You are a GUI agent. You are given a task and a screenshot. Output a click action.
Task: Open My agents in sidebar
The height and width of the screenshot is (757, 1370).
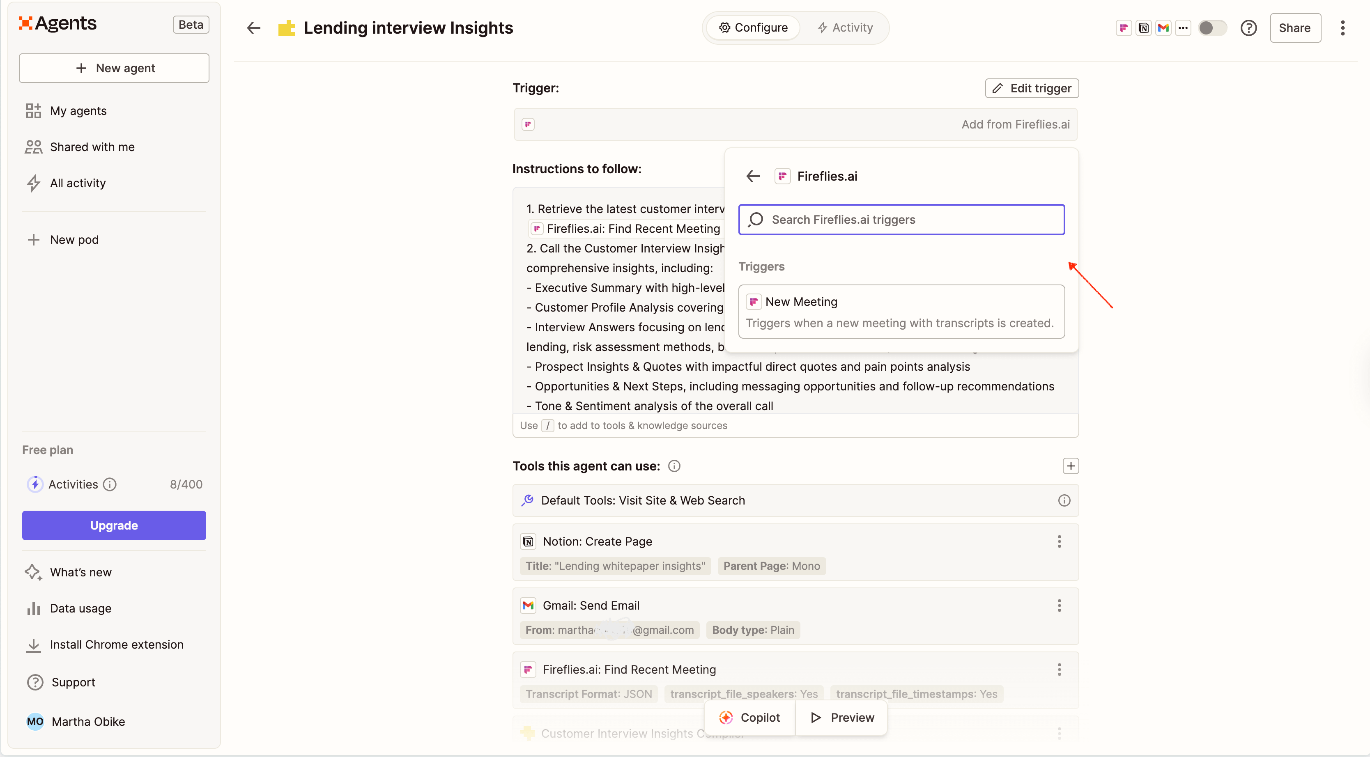[x=66, y=111]
